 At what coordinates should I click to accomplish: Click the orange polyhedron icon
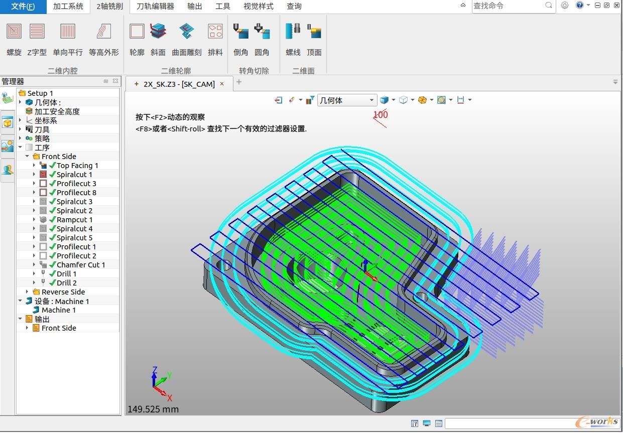pos(422,100)
